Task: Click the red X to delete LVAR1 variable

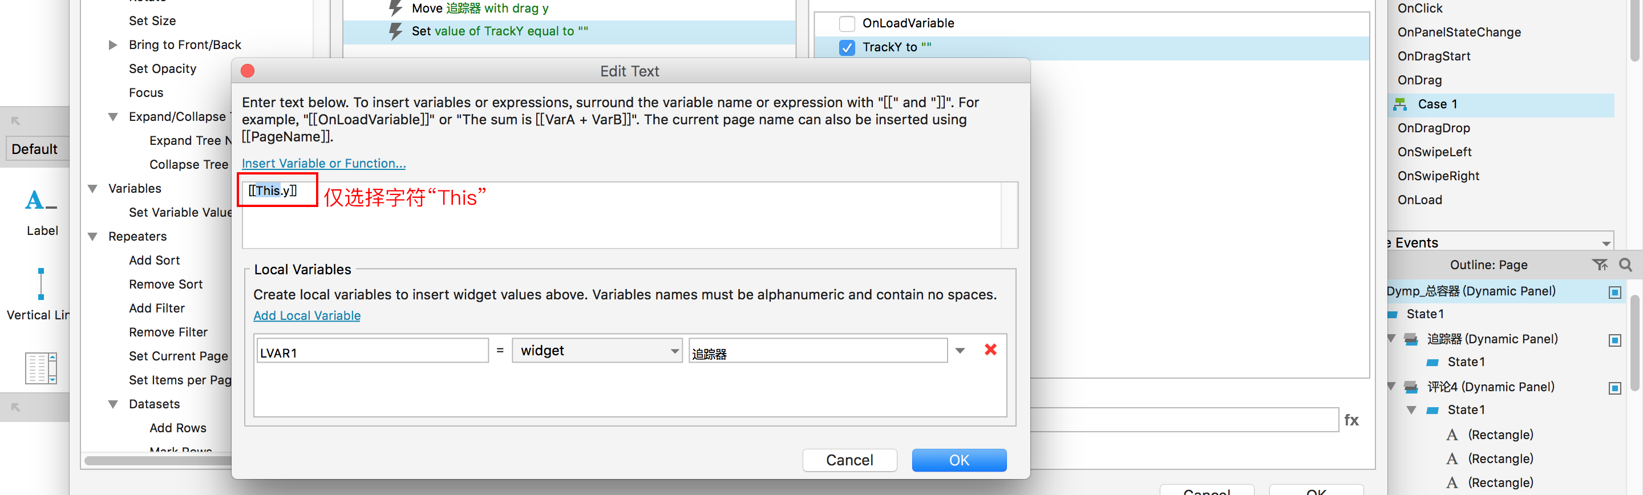Action: coord(990,350)
